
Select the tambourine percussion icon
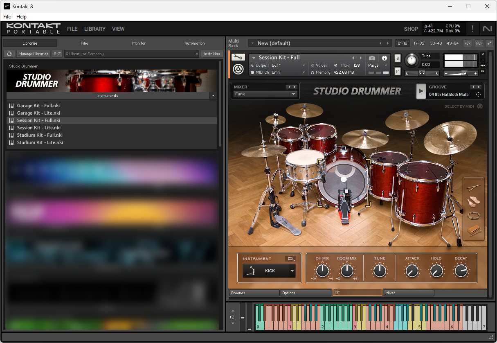coord(474,216)
